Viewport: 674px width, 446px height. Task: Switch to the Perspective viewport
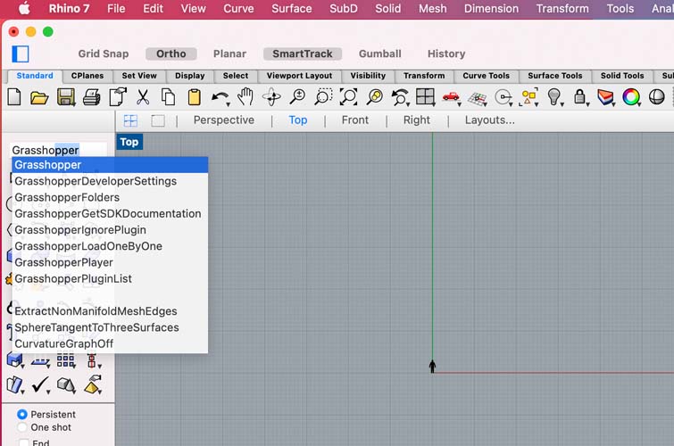pyautogui.click(x=223, y=120)
